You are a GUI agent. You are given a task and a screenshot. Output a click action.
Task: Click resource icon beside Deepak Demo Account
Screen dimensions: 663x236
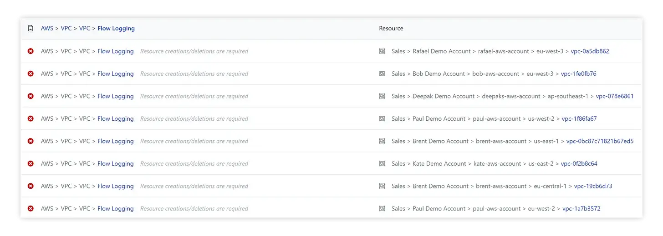click(382, 96)
